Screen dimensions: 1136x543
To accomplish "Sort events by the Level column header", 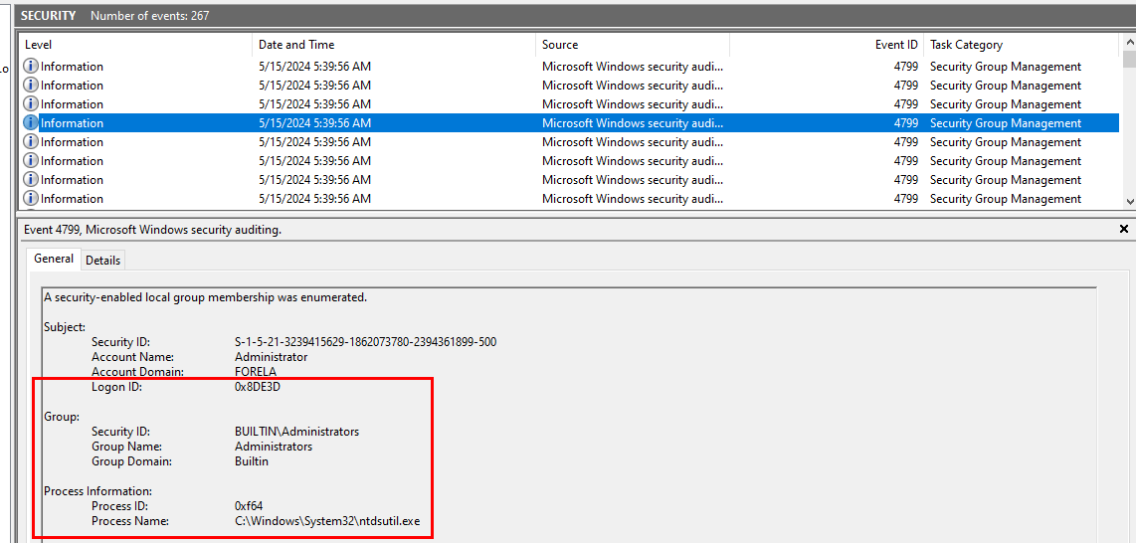I will (x=134, y=45).
